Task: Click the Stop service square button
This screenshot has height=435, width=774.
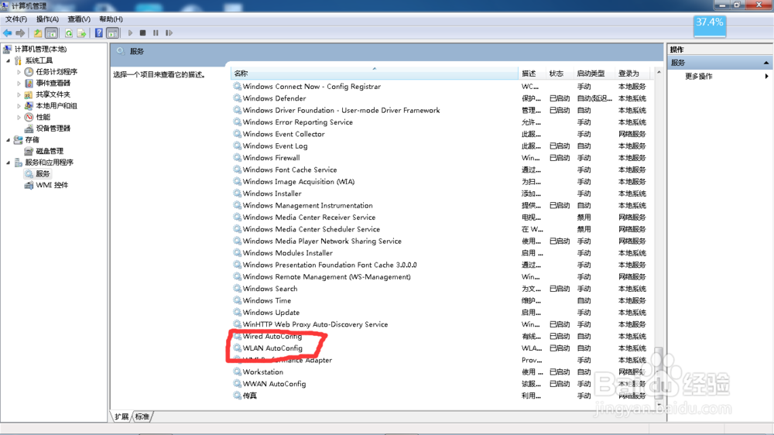Action: pos(142,33)
